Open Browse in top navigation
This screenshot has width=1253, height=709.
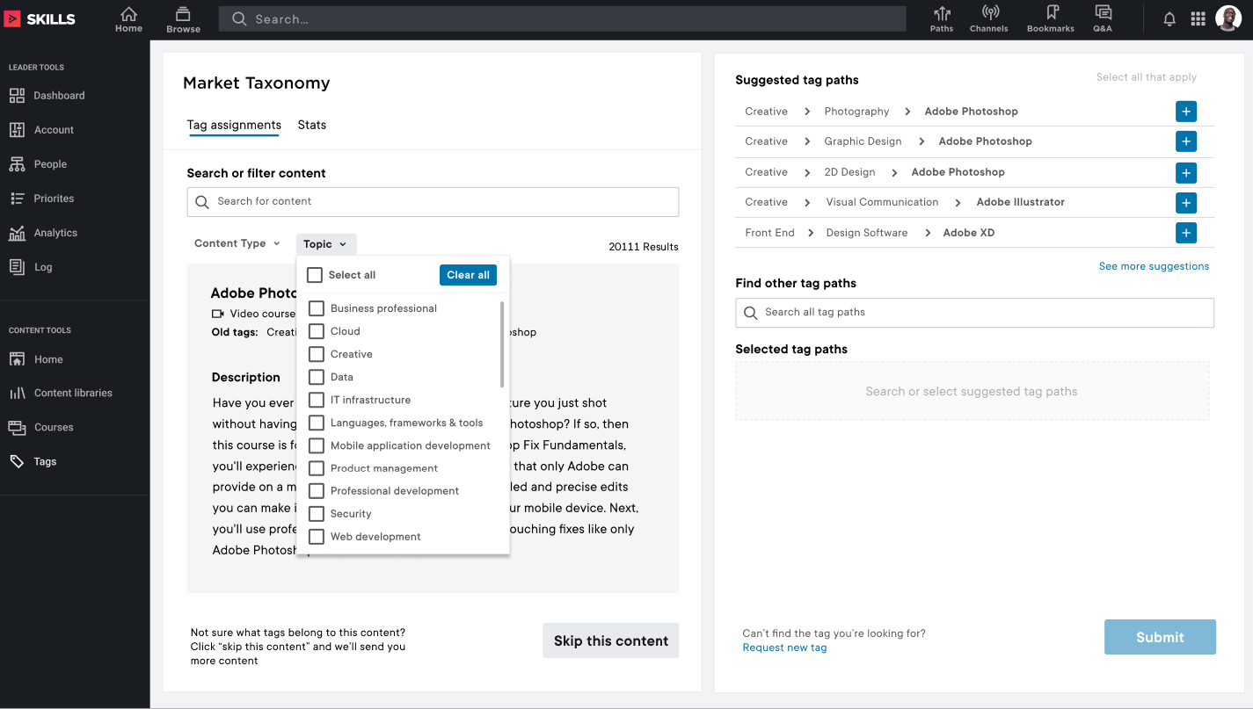pos(183,19)
